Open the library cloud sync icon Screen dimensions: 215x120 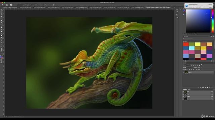point(211,61)
